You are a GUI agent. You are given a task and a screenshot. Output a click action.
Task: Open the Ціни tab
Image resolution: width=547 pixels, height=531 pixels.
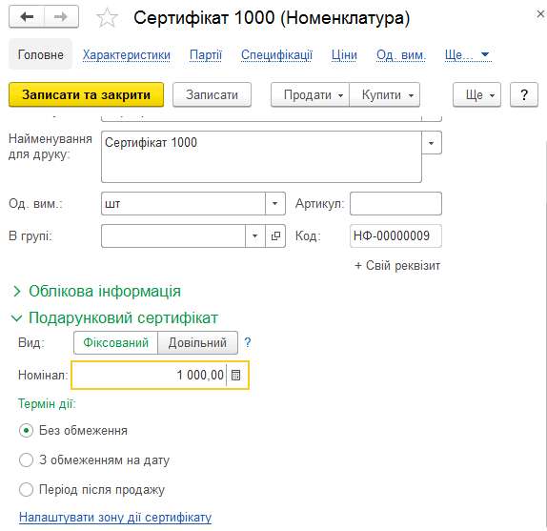tap(344, 54)
